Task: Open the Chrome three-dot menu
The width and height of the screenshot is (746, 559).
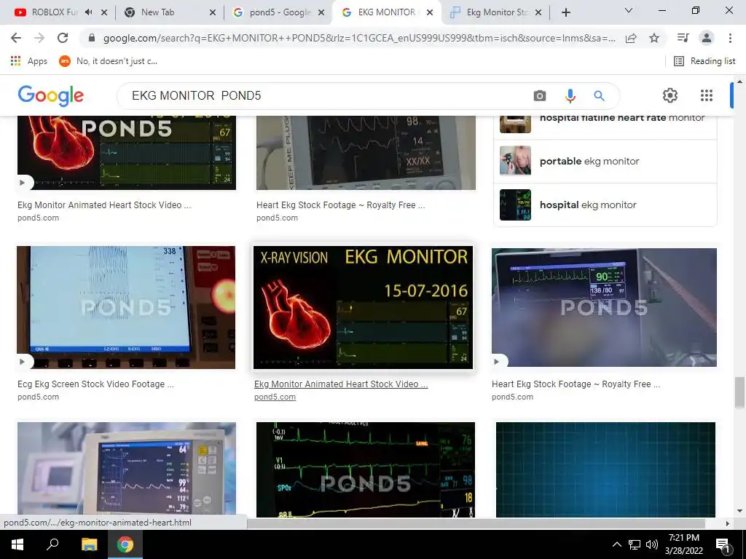Action: (x=730, y=38)
